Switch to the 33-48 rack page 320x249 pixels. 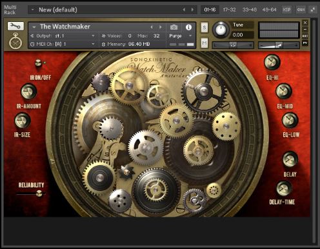click(x=250, y=10)
